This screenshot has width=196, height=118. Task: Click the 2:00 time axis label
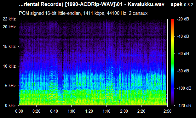pyautogui.click(x=124, y=111)
